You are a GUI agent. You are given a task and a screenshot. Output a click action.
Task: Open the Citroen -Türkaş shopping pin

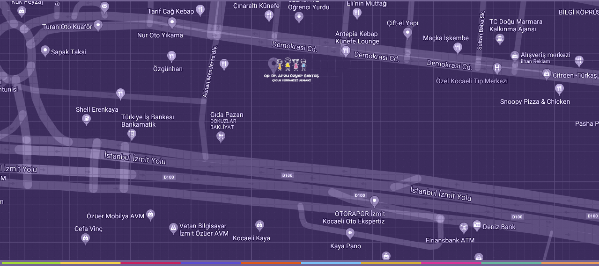[546, 74]
